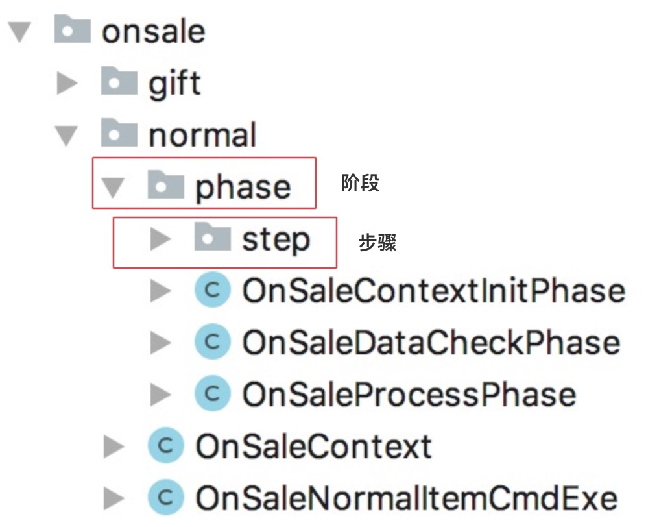Click the step package folder icon
Screen dimensions: 659x527
(212, 236)
